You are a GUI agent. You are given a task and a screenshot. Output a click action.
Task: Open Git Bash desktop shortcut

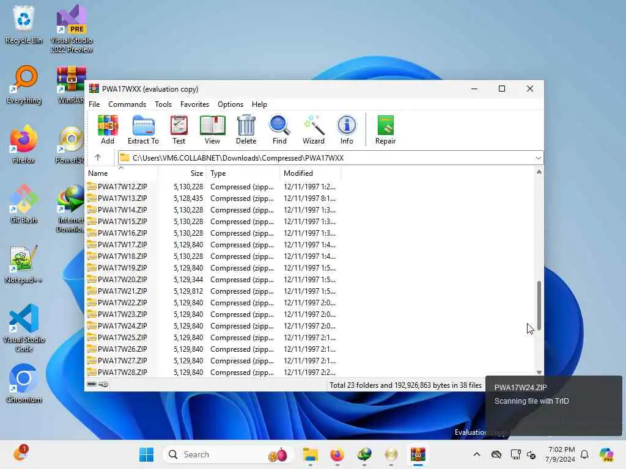(24, 205)
